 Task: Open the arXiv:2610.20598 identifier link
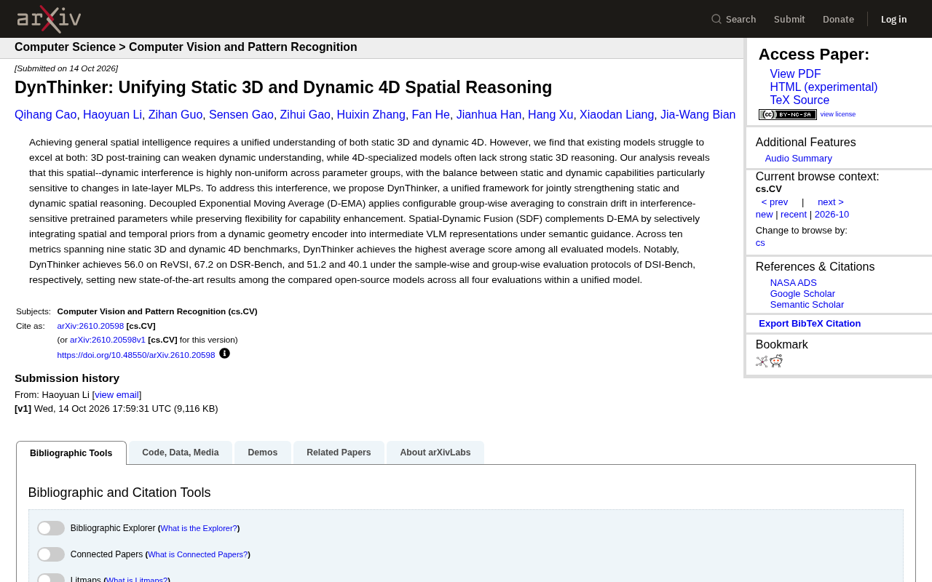click(90, 326)
